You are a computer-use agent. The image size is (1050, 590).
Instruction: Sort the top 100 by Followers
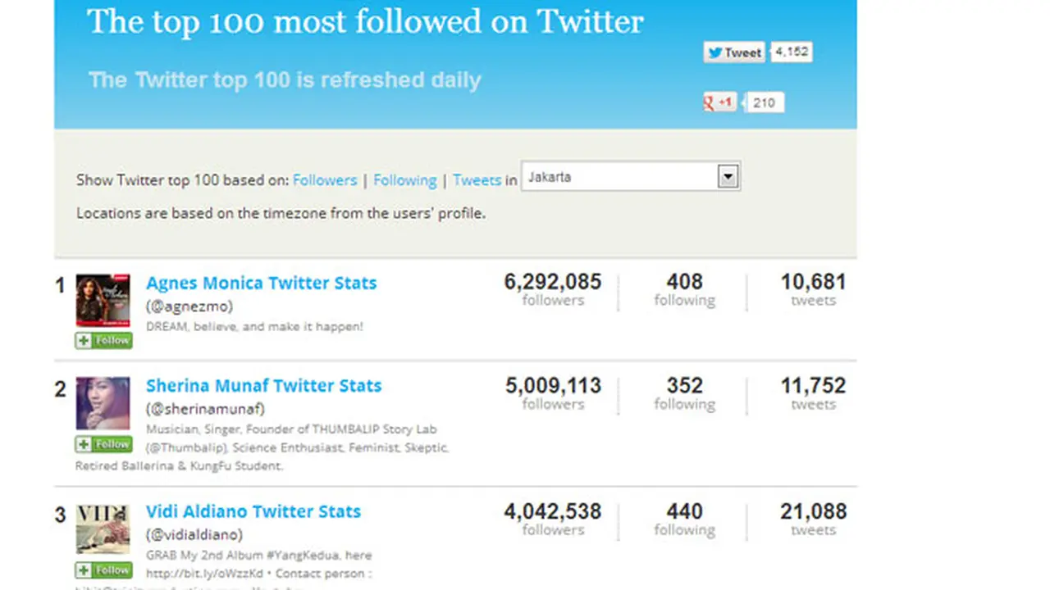325,179
